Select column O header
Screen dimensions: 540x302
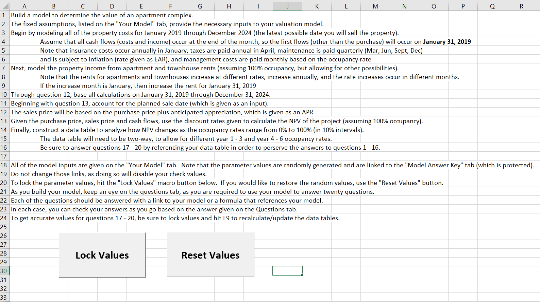(x=434, y=6)
